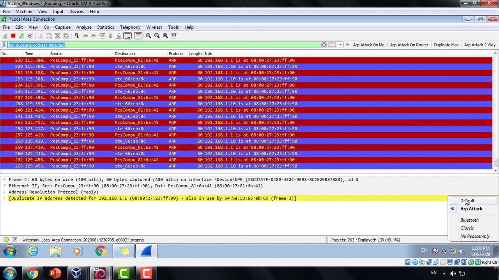Viewport: 499px width, 280px height.
Task: Apply the Arp Attack On Me filter
Action: (x=368, y=45)
